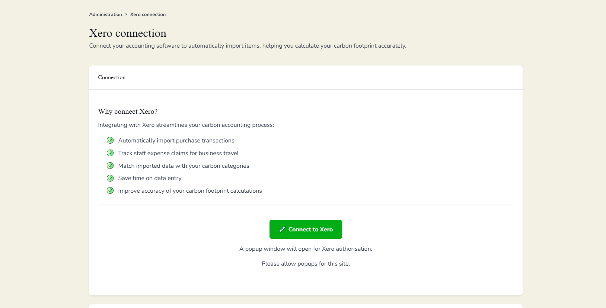Click the 'Please allow popups for this site' text
Viewport: 606px width, 308px height.
pyautogui.click(x=306, y=264)
